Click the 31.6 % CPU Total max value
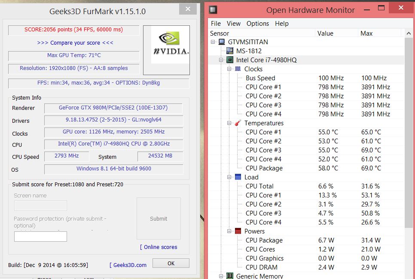This screenshot has width=415, height=279. click(x=370, y=186)
